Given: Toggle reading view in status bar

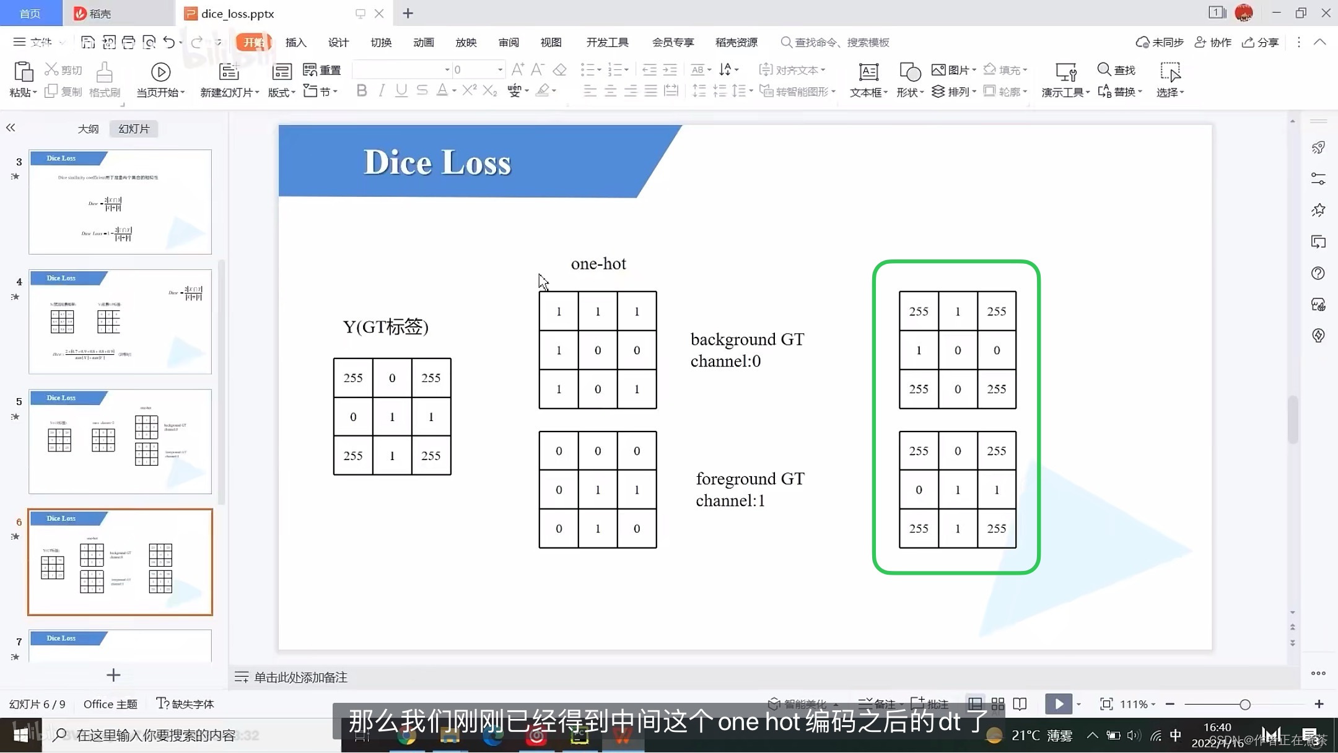Looking at the screenshot, I should (x=1020, y=704).
